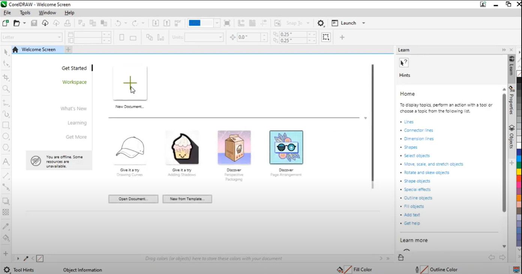Click the New Document plus thumbnail
The width and height of the screenshot is (522, 274).
[x=130, y=83]
